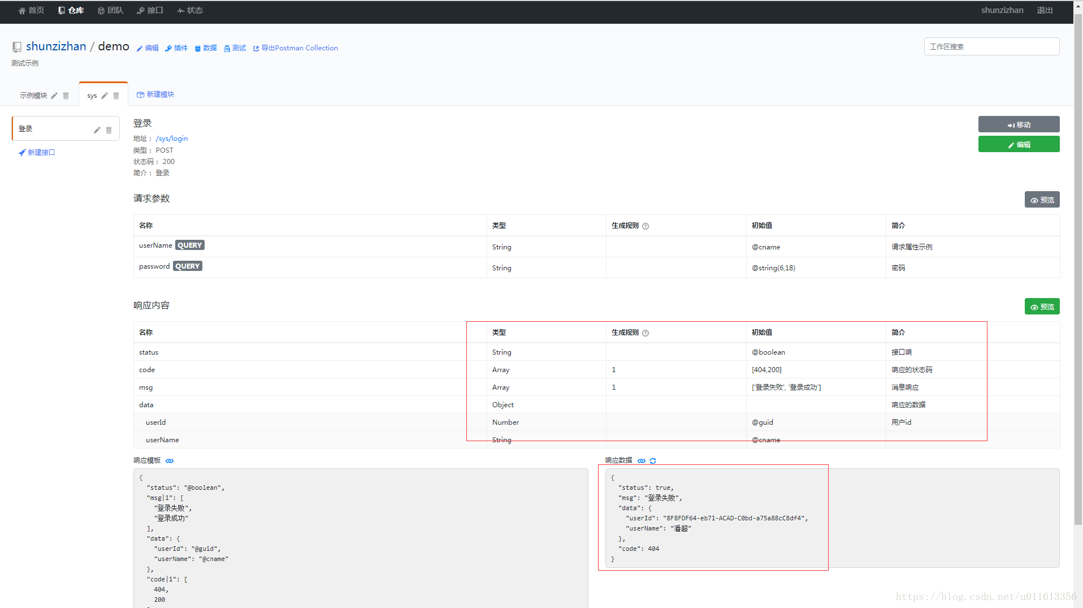Focus the 工作区搜索 search field
Viewport: 1083px width, 608px height.
[991, 46]
